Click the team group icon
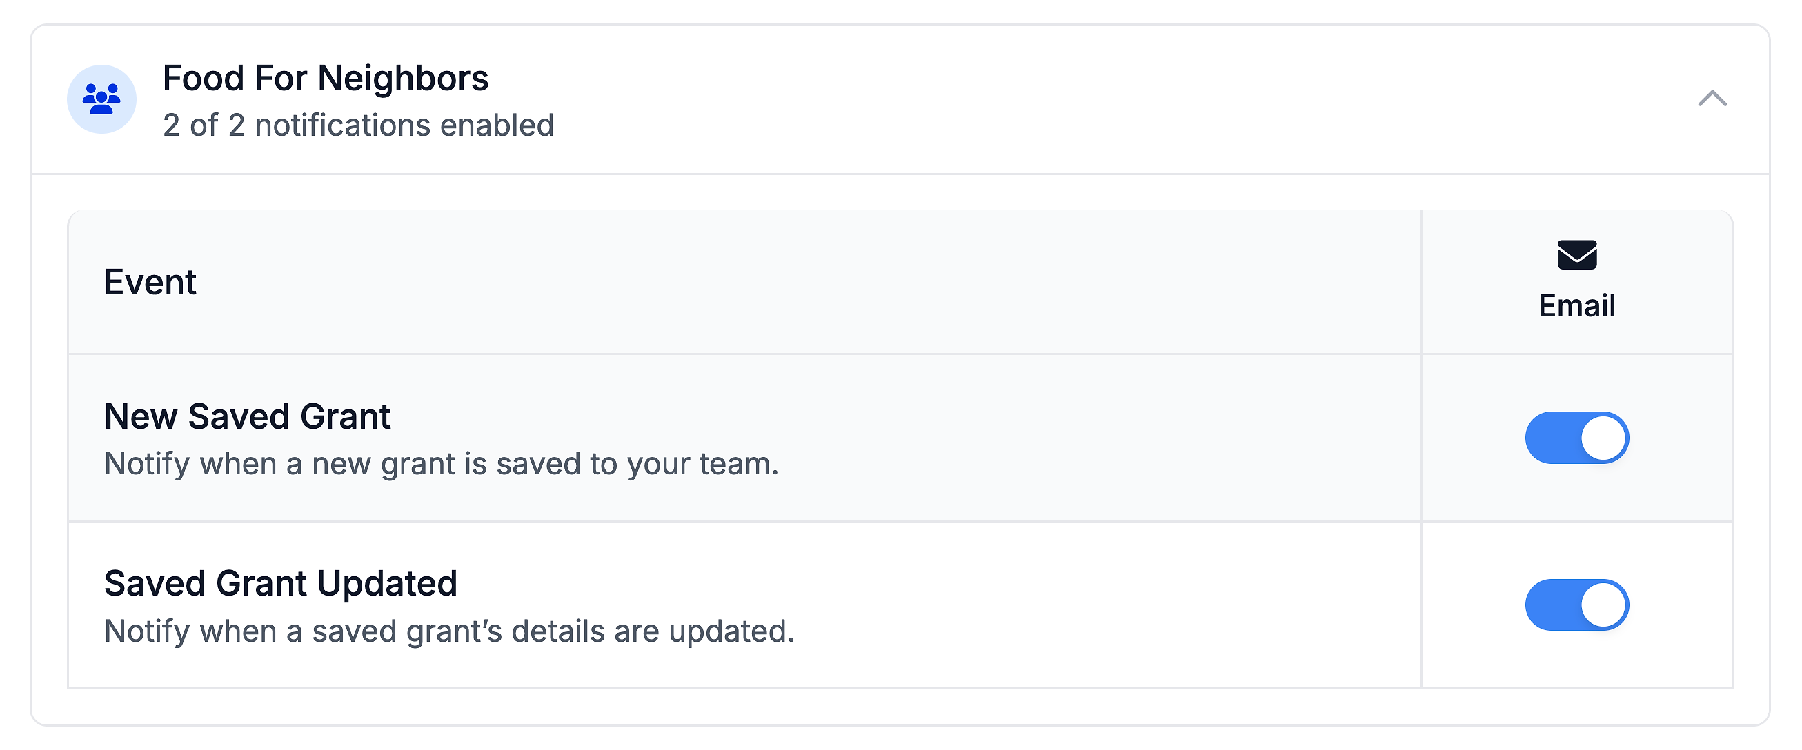 [x=101, y=99]
